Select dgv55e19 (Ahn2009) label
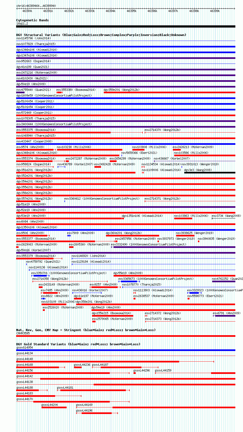Image resolution: width=243 pixels, height=432 pixels. (x=128, y=273)
